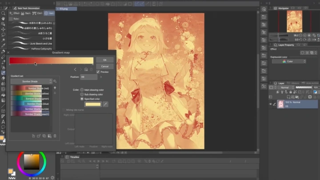Switch to the 03.png document tab

[64, 8]
